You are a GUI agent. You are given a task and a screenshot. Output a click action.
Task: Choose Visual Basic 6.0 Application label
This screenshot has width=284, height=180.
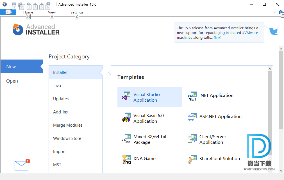[149, 118]
